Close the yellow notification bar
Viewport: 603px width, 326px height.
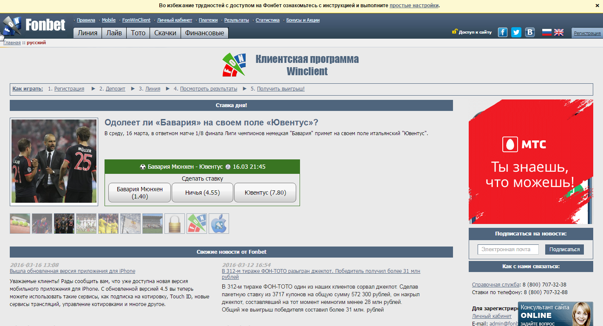point(597,6)
